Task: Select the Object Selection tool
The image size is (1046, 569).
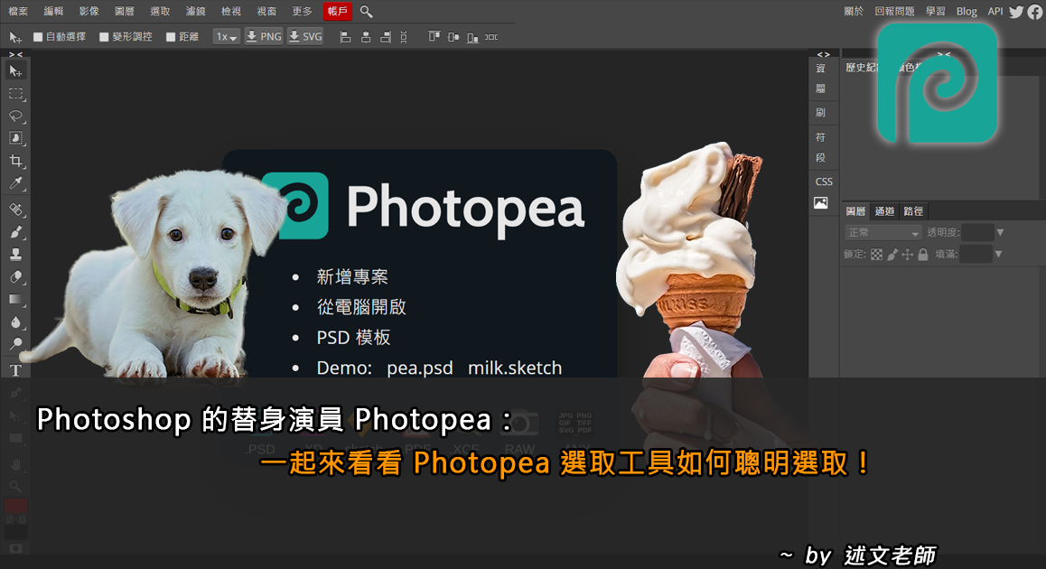Action: [x=15, y=138]
